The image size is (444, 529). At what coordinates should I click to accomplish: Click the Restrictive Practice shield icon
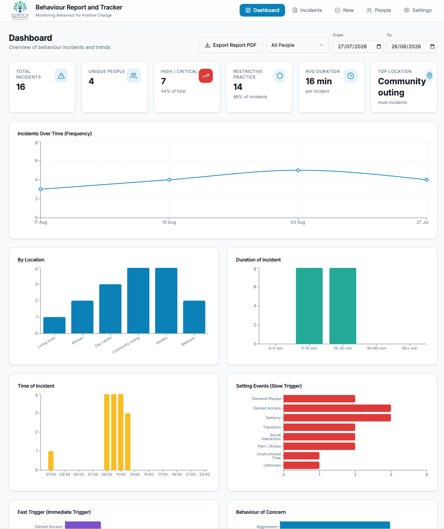coord(280,76)
